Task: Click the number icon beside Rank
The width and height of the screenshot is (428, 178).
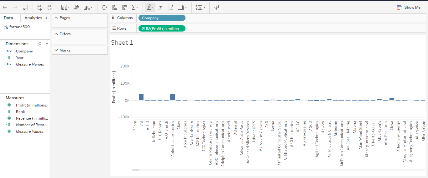Action: pyautogui.click(x=9, y=112)
